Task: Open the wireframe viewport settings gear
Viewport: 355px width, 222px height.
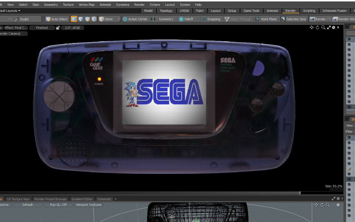Action: (338, 205)
